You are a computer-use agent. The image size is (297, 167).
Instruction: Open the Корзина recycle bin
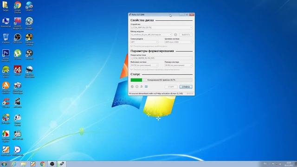(x=6, y=39)
